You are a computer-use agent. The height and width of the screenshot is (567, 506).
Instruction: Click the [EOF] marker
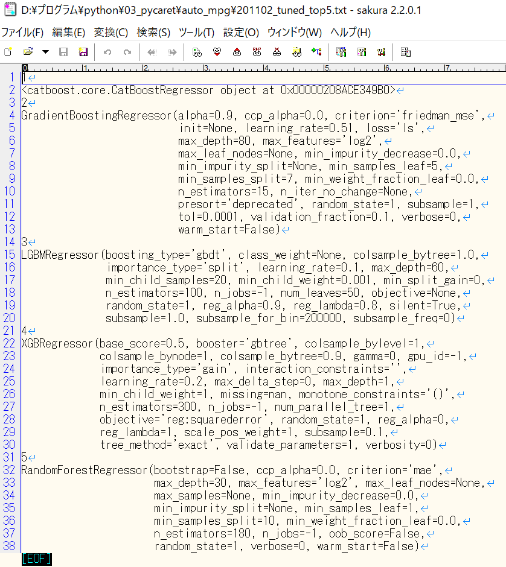37,559
